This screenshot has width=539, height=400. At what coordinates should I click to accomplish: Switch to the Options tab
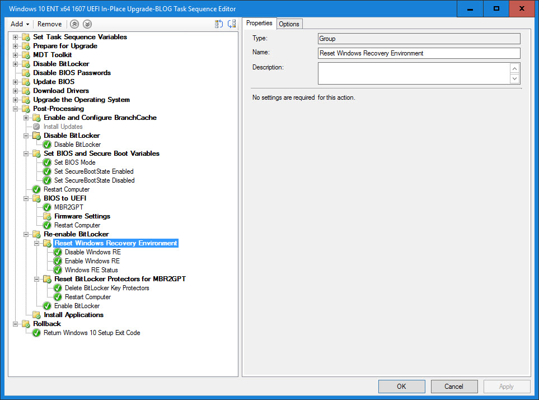click(x=289, y=24)
